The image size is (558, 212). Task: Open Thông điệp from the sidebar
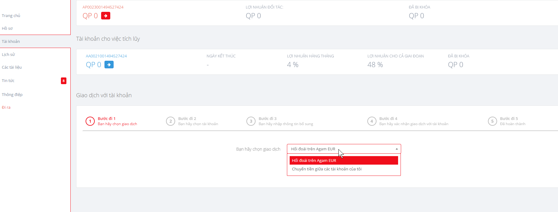click(12, 95)
